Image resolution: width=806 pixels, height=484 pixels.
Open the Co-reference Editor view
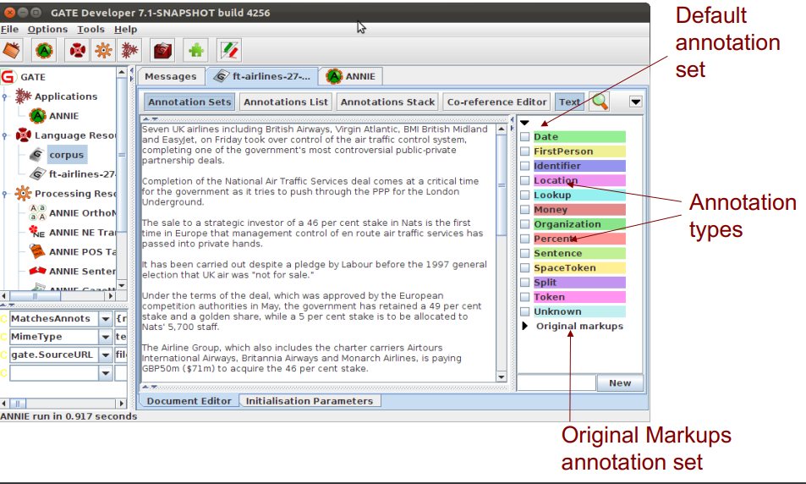[x=496, y=102]
